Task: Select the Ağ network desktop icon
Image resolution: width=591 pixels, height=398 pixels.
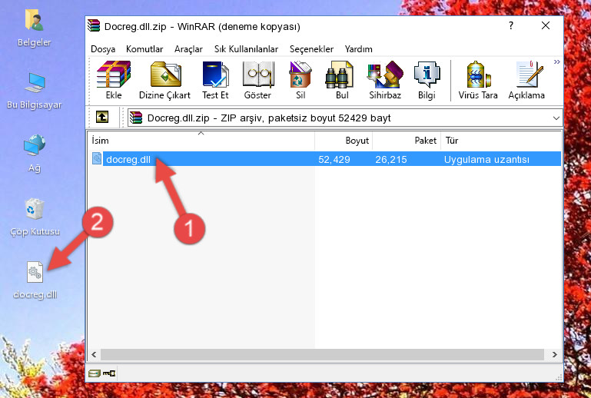Action: coord(35,154)
